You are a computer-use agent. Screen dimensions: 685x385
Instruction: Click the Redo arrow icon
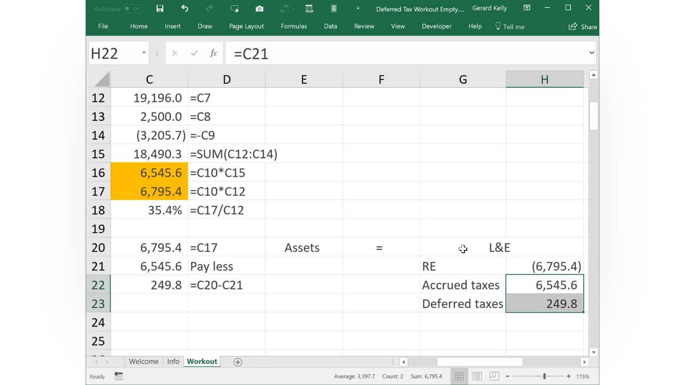[209, 9]
